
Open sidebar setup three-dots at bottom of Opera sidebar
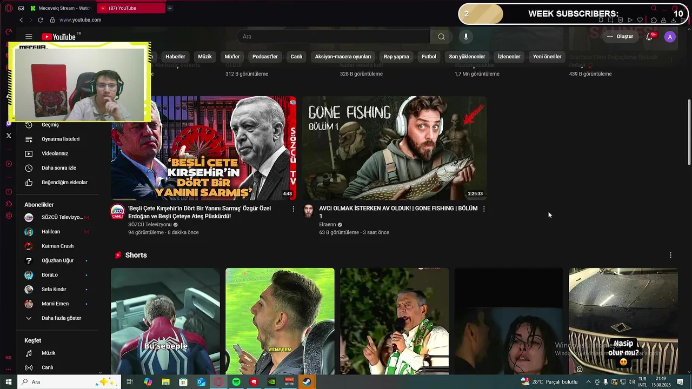point(8,369)
